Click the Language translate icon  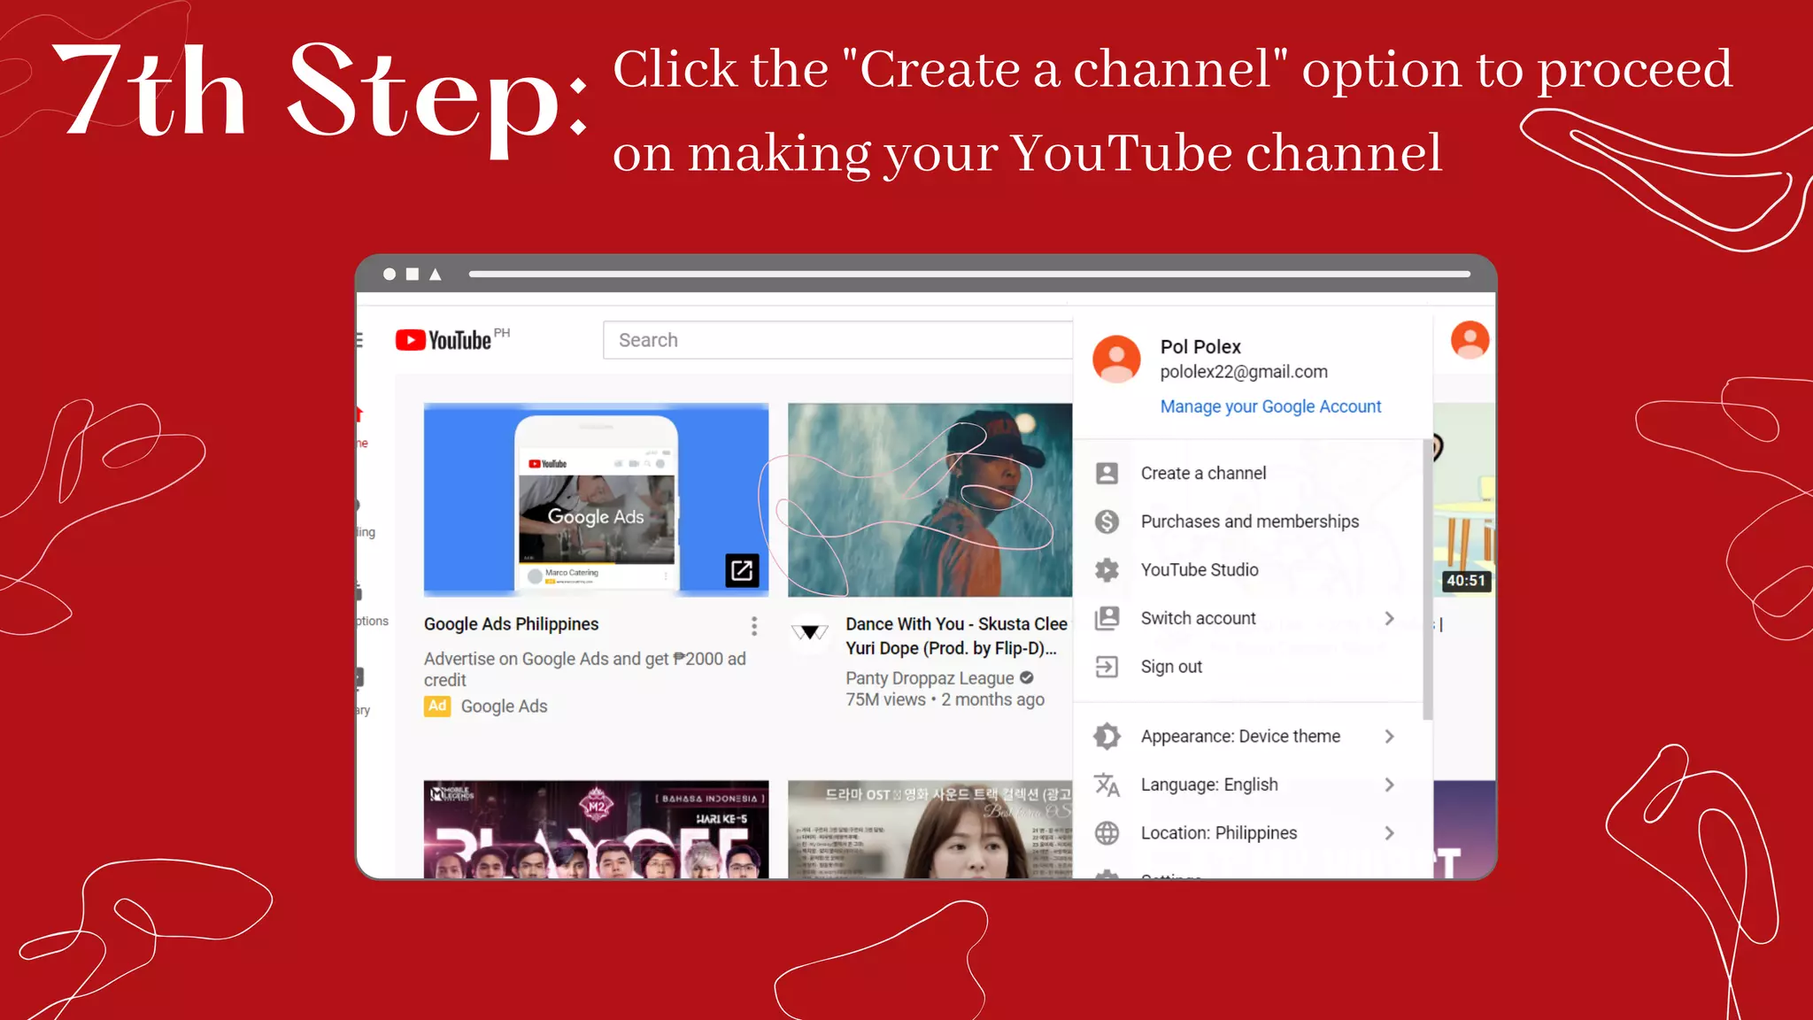(1107, 784)
